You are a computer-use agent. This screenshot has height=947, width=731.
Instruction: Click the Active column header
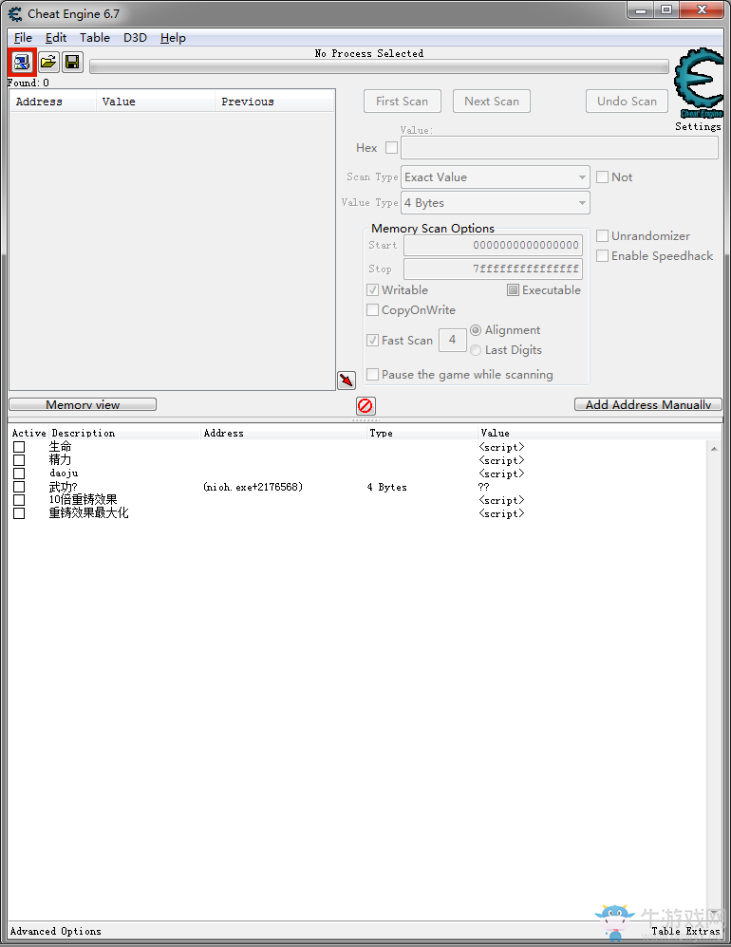[29, 433]
